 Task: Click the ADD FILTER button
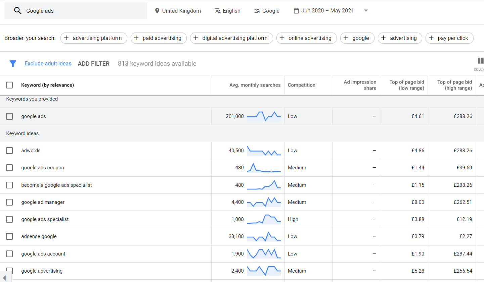click(94, 64)
